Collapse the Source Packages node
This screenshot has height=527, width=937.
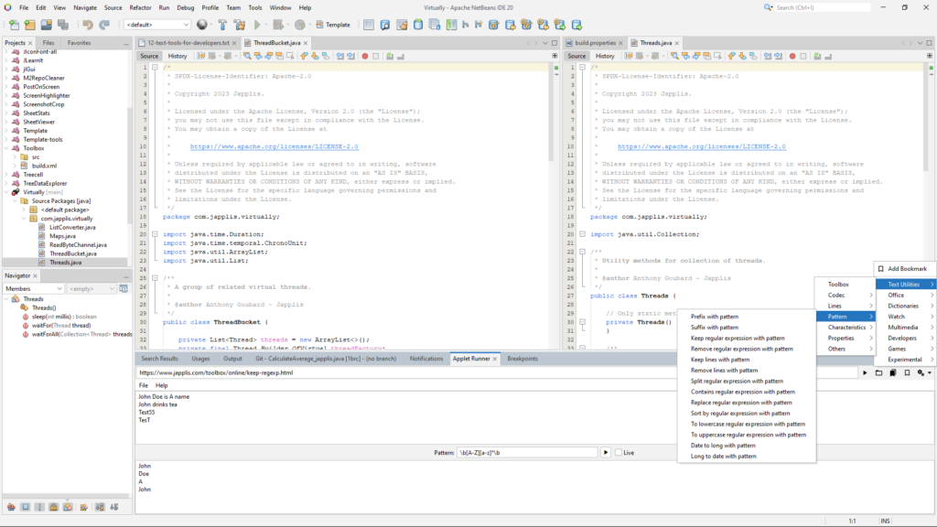15,201
